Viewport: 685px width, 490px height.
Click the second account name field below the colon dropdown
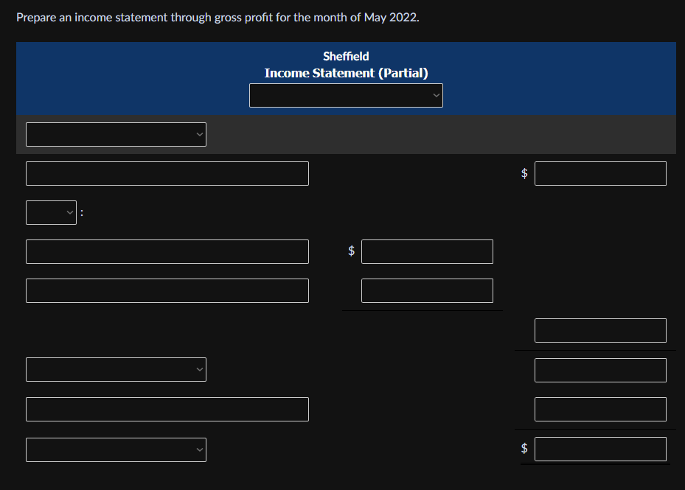pyautogui.click(x=167, y=291)
